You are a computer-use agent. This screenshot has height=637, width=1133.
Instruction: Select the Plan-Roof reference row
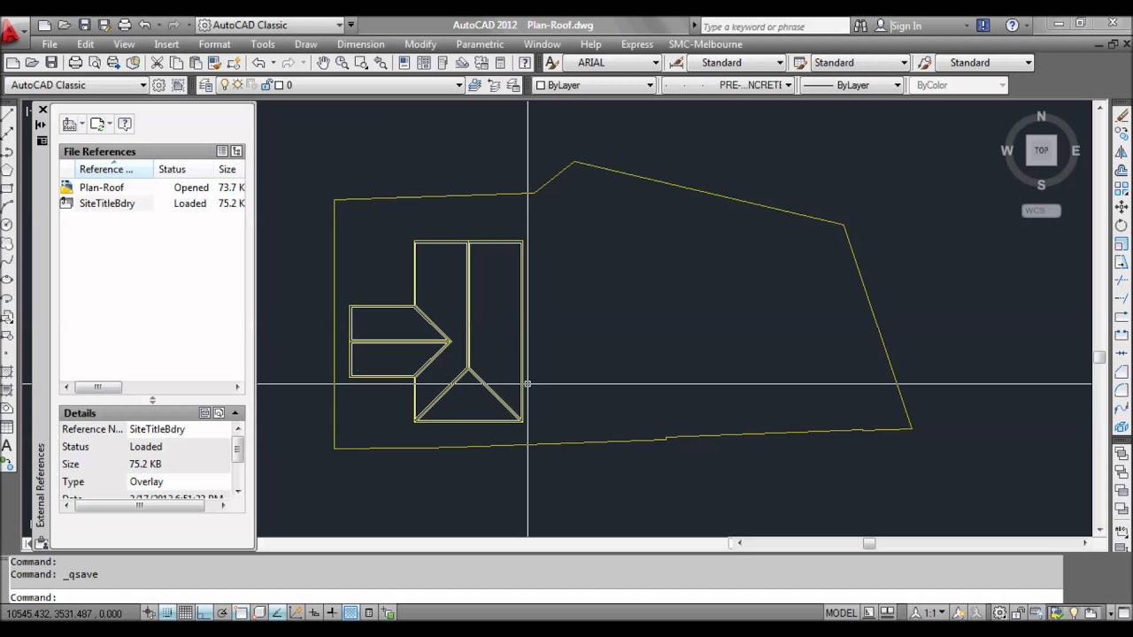[152, 188]
